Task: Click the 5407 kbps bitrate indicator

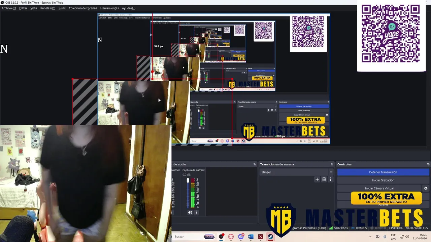Action: (339, 228)
